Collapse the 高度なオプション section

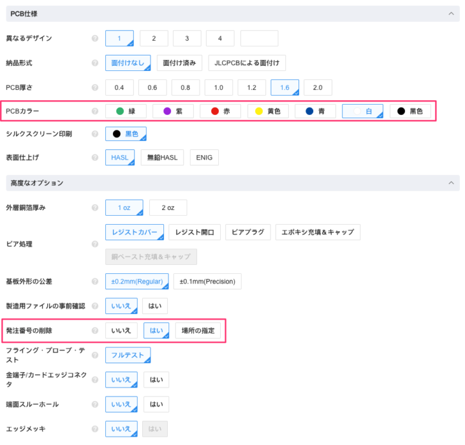[449, 183]
